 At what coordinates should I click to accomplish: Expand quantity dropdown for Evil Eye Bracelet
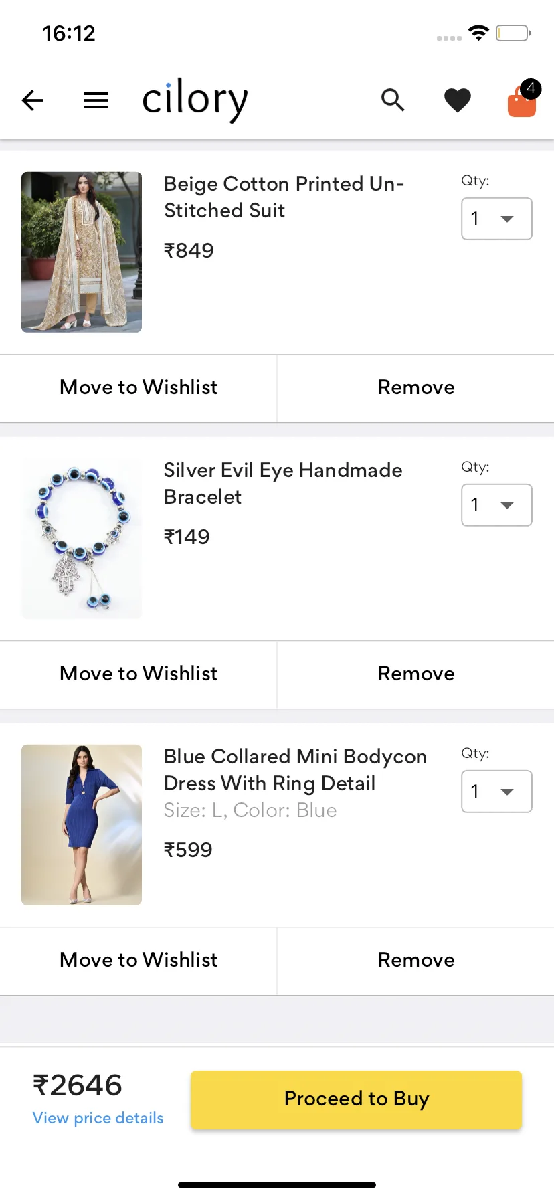coord(496,505)
